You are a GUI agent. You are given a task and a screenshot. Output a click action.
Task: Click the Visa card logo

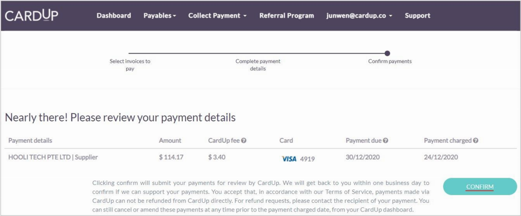(289, 159)
